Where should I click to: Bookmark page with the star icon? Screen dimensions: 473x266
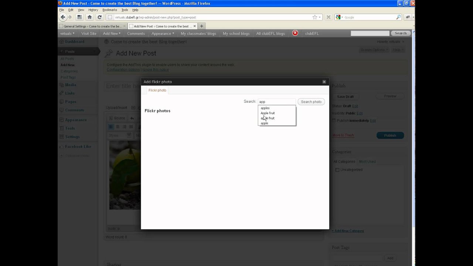pyautogui.click(x=315, y=17)
